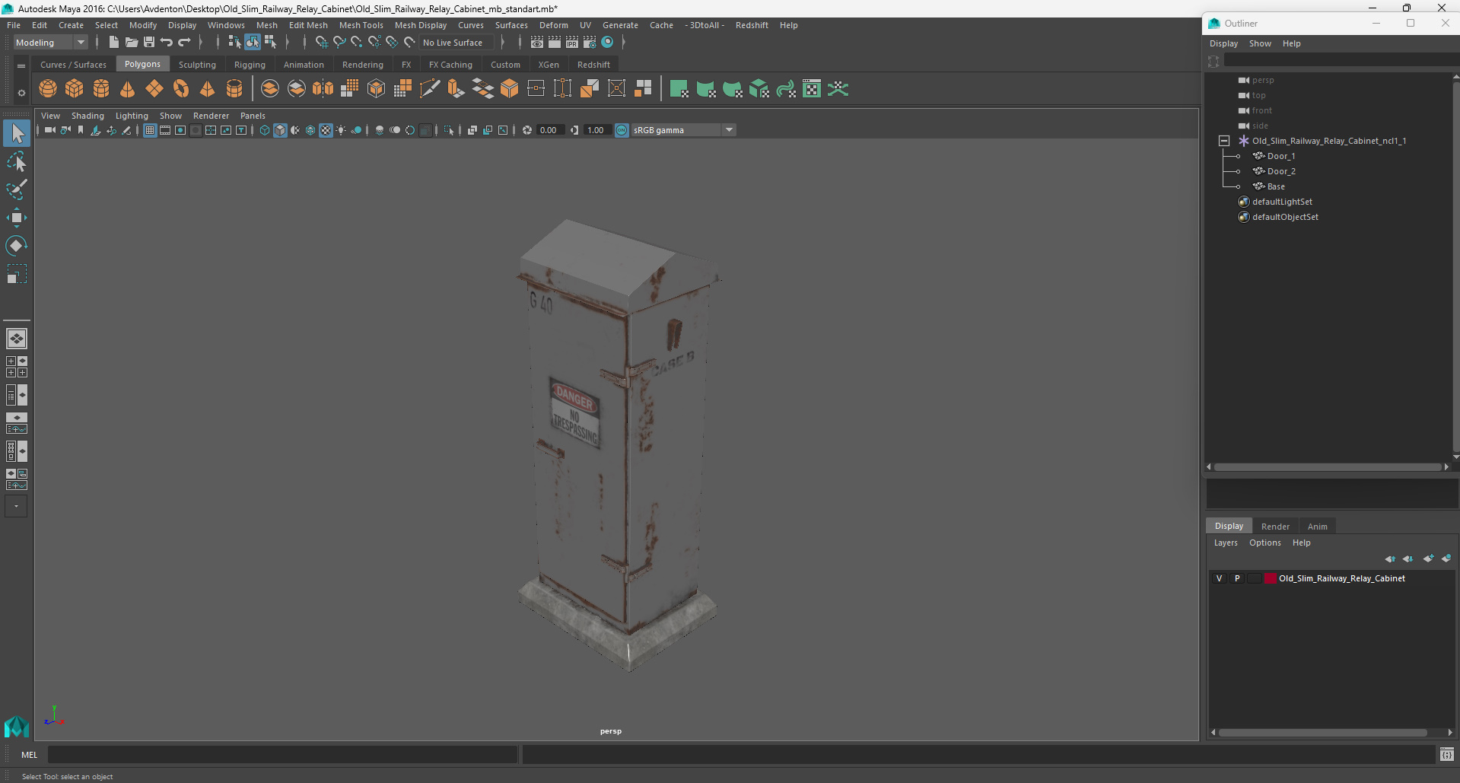
Task: Create a polygon plane from the shelf
Action: (154, 89)
